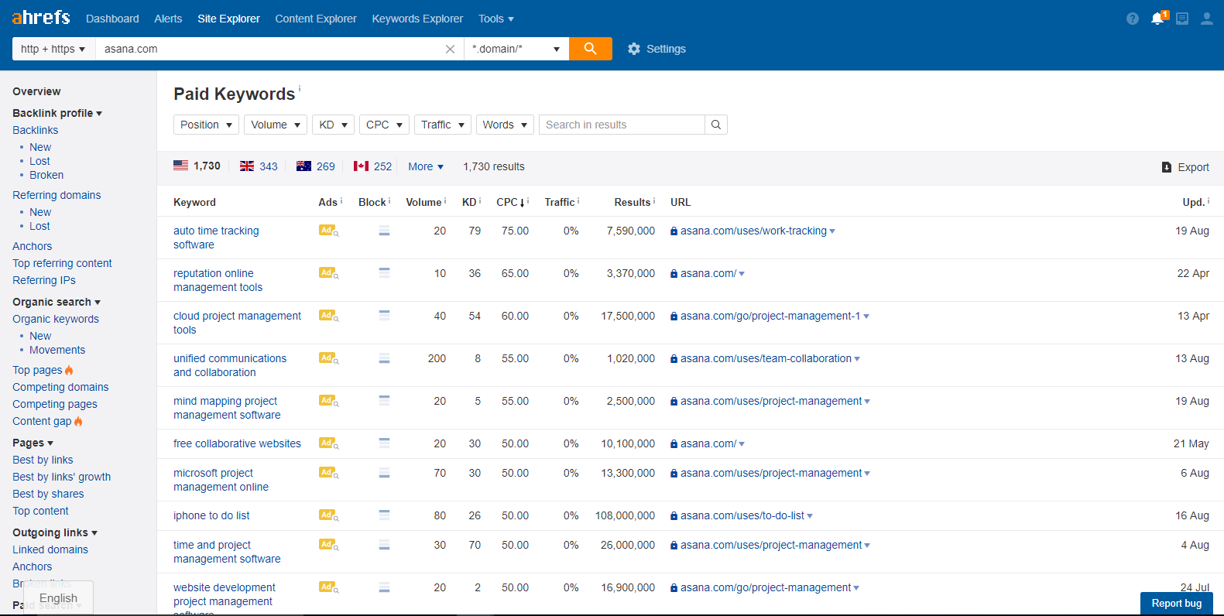
Task: Open the Words filter dropdown
Action: (505, 125)
